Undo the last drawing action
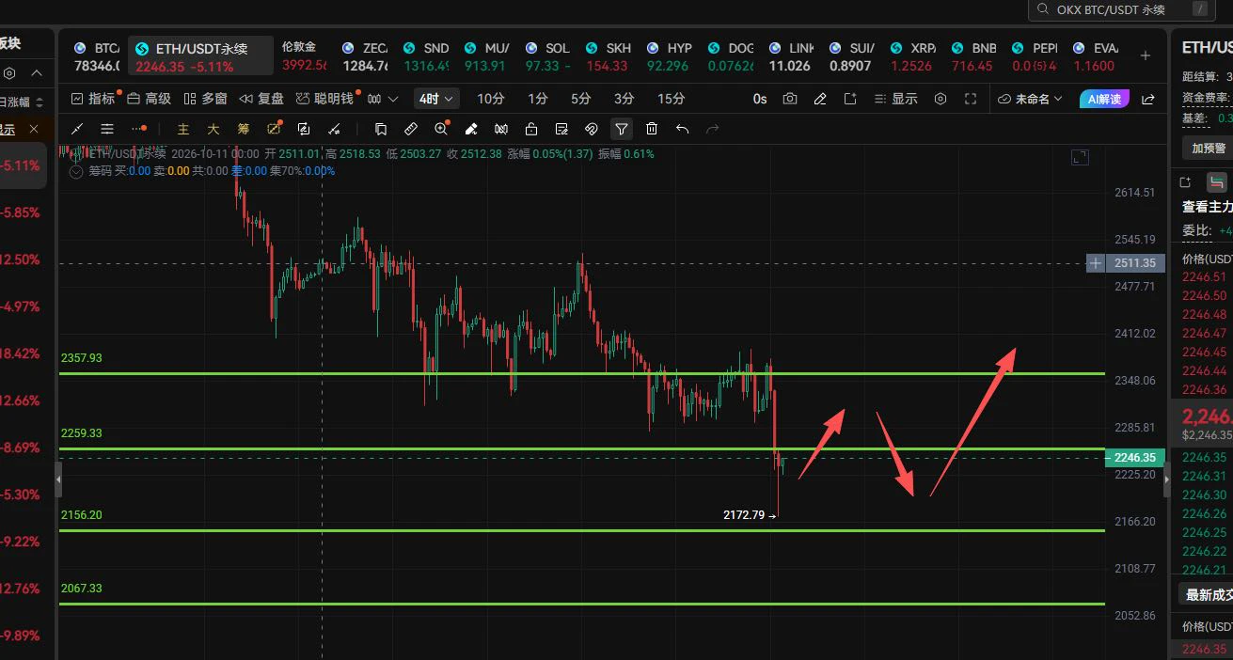 (682, 129)
